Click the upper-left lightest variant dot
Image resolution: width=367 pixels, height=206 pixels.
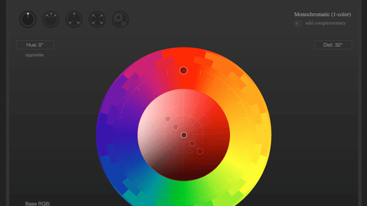pos(168,119)
